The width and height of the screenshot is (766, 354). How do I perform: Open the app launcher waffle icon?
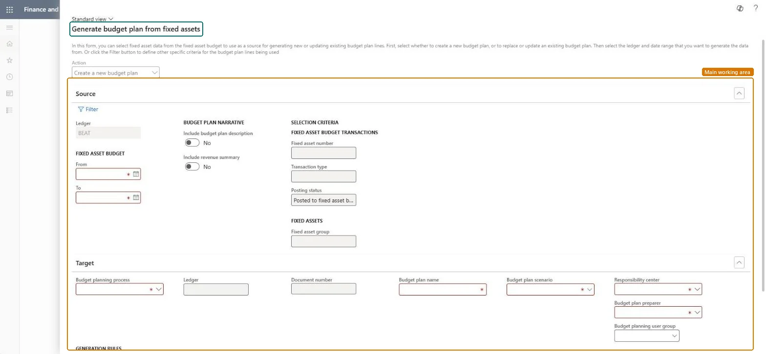[x=9, y=9]
